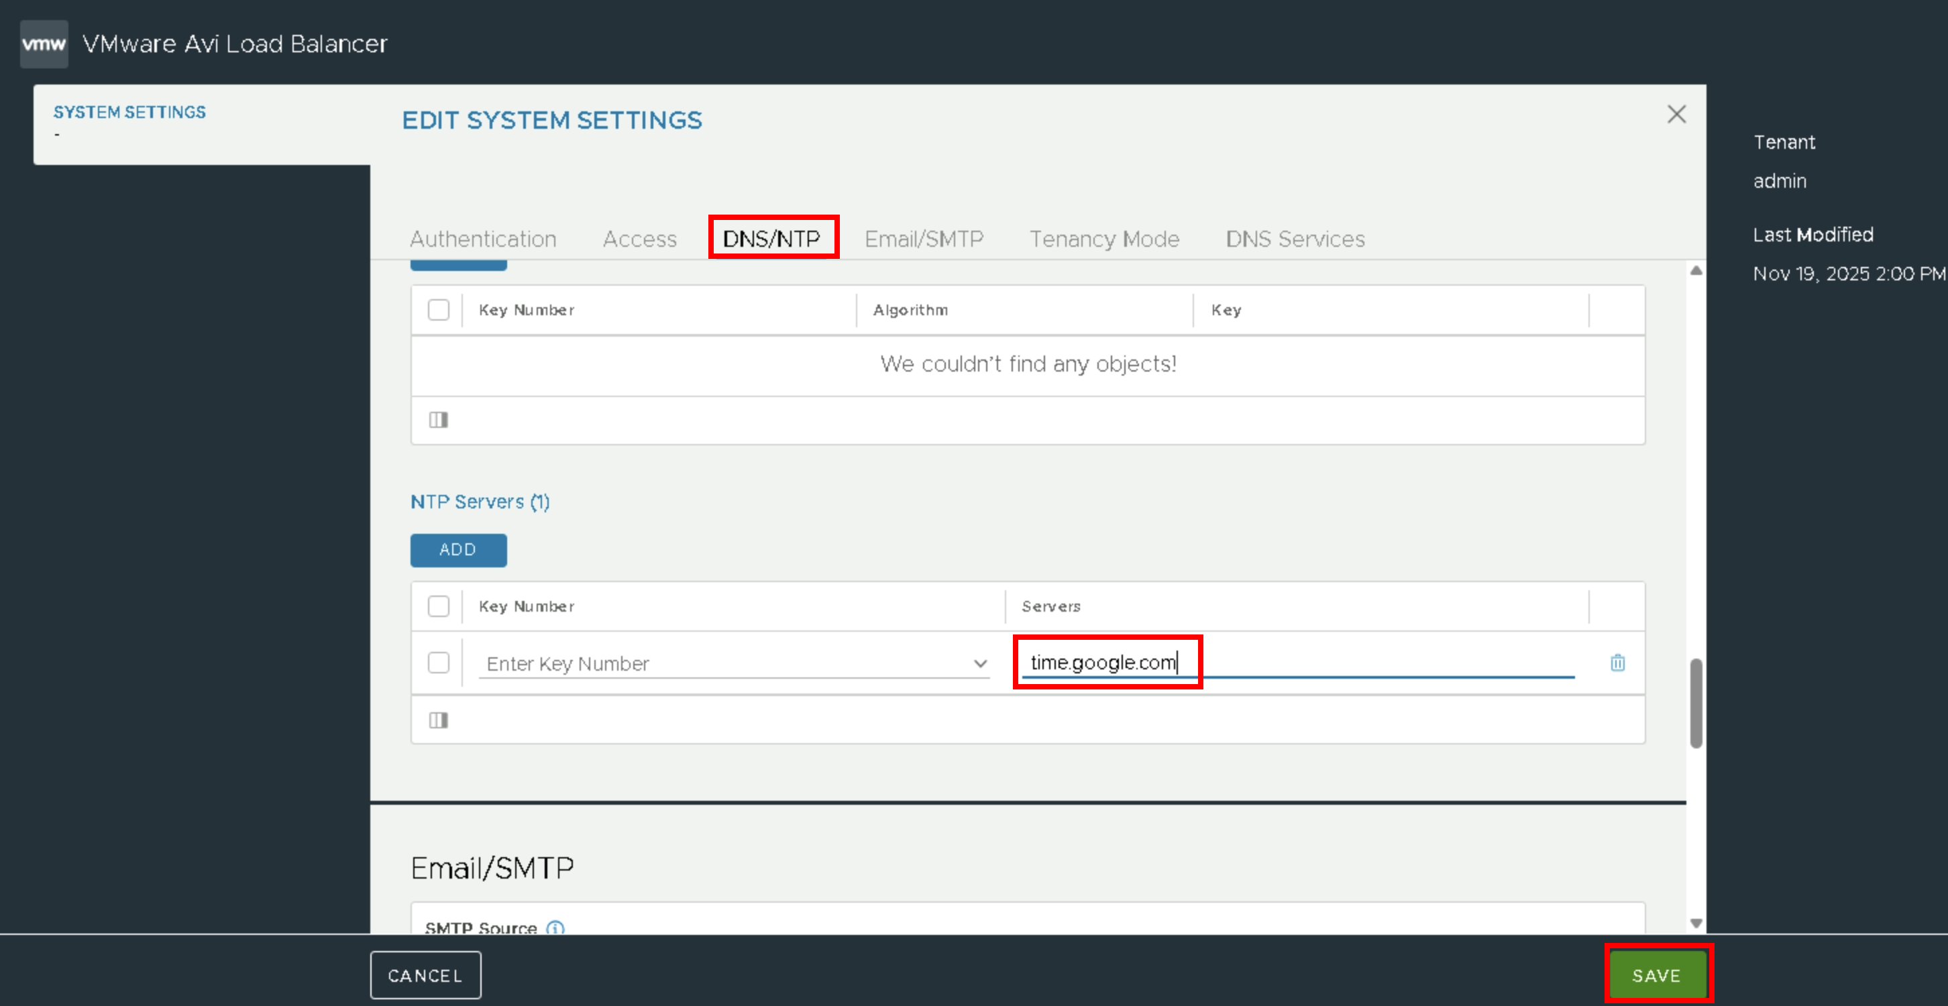Open column chooser for NTP Servers table
This screenshot has width=1948, height=1006.
click(x=439, y=720)
